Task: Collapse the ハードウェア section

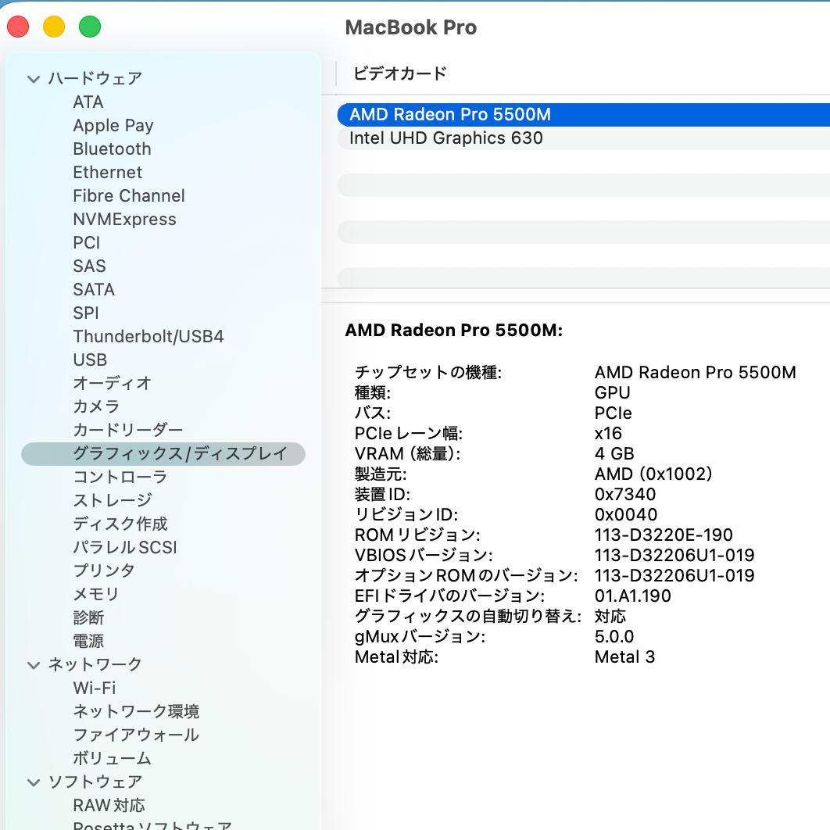Action: (33, 78)
